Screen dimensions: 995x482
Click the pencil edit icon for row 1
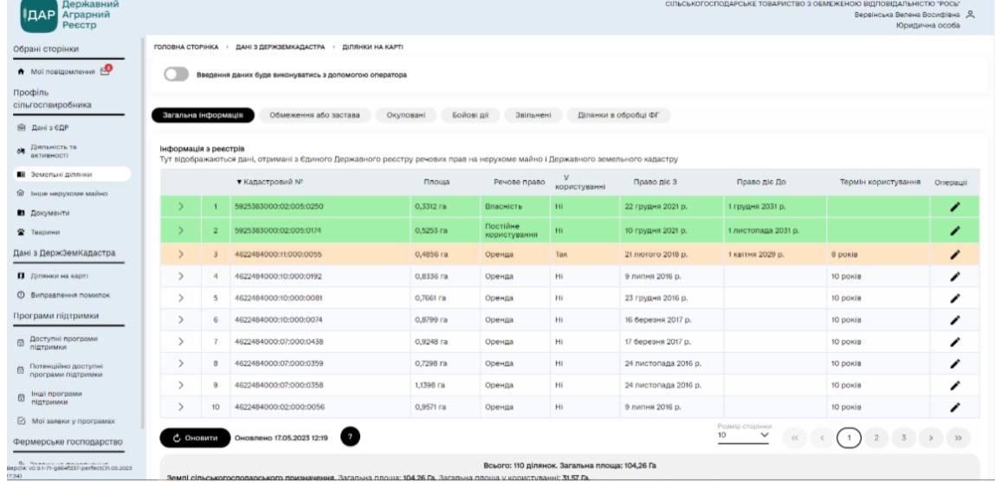pos(955,209)
